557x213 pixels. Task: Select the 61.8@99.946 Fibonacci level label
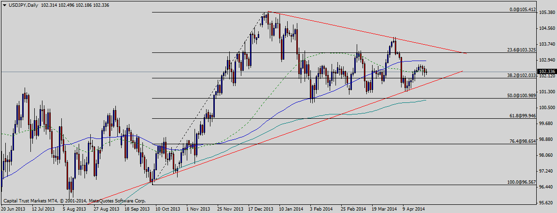coord(522,116)
